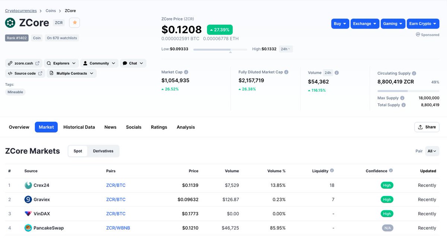Switch markets to Spot
The width and height of the screenshot is (447, 245).
(78, 151)
